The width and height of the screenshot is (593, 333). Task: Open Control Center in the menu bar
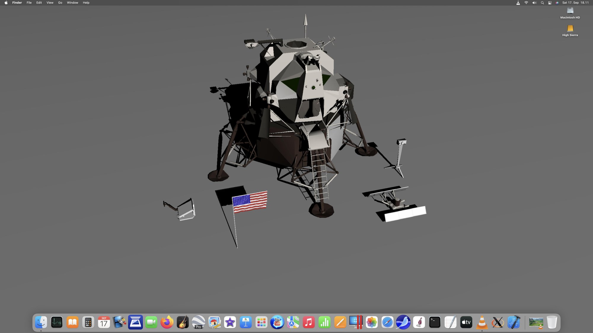[x=550, y=3]
